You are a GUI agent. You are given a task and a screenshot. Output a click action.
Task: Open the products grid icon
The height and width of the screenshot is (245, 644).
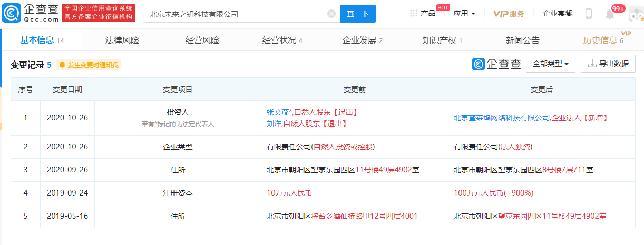click(414, 13)
